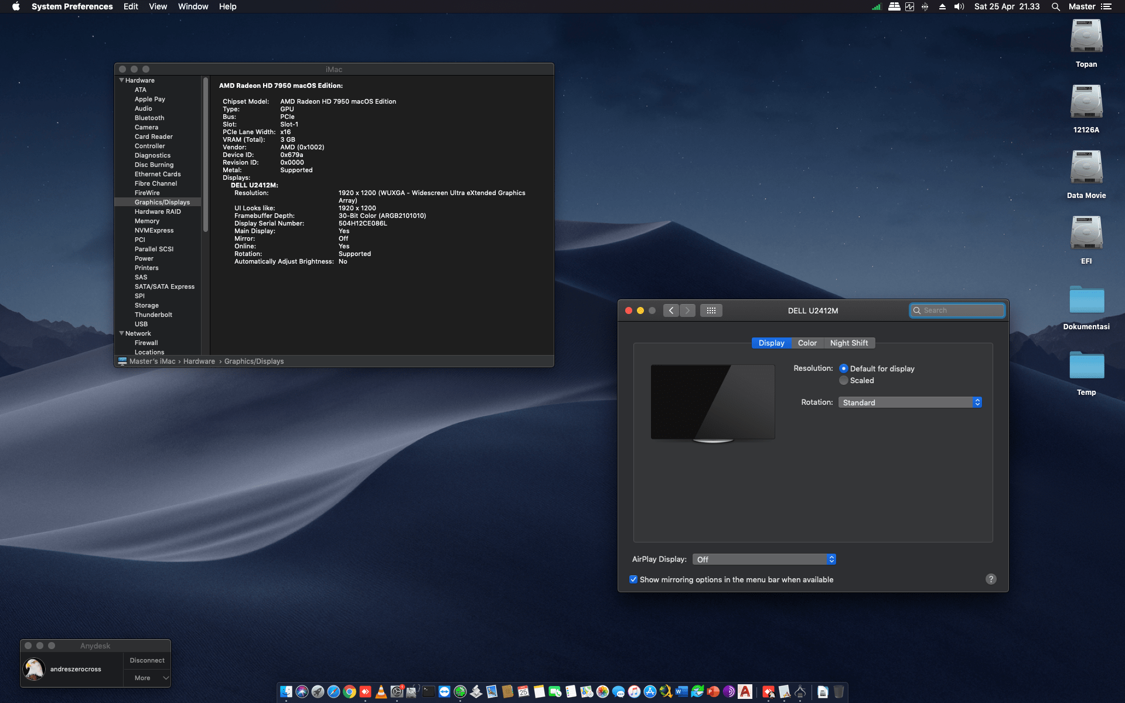Click the forward arrow in System Preferences

click(x=688, y=310)
